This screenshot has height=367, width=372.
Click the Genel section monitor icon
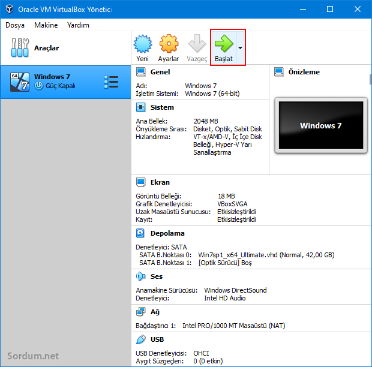(140, 72)
